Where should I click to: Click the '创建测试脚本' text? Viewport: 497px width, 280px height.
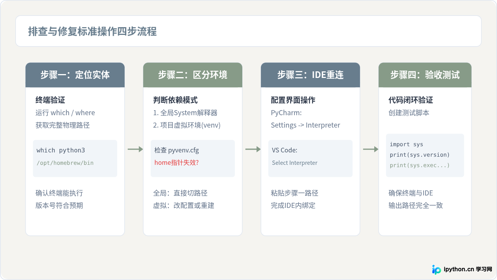[409, 112]
